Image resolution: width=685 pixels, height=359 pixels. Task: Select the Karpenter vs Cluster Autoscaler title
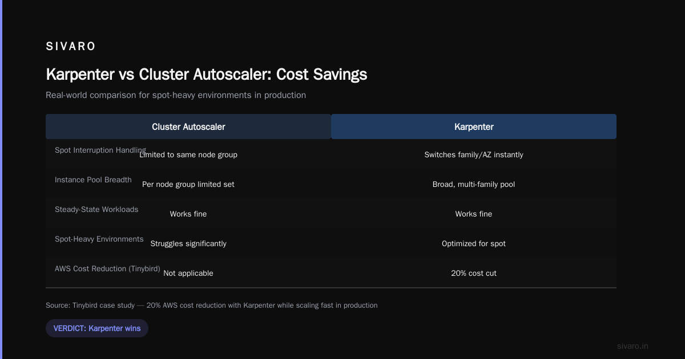(x=206, y=74)
